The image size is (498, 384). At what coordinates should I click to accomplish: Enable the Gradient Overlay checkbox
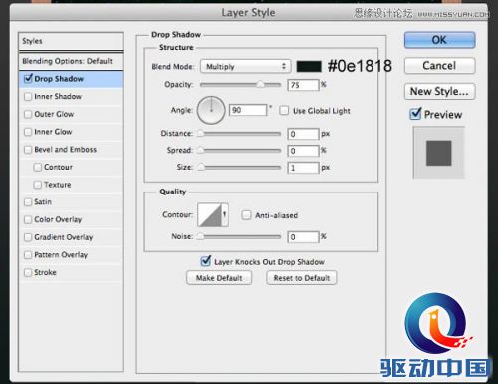28,237
